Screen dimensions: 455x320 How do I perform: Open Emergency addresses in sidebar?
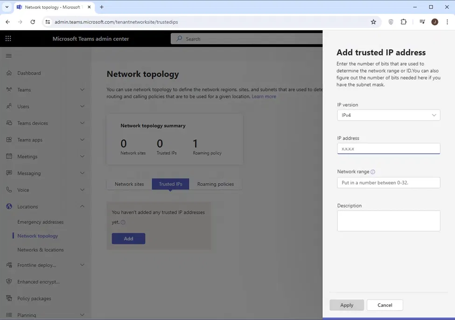[x=41, y=222]
